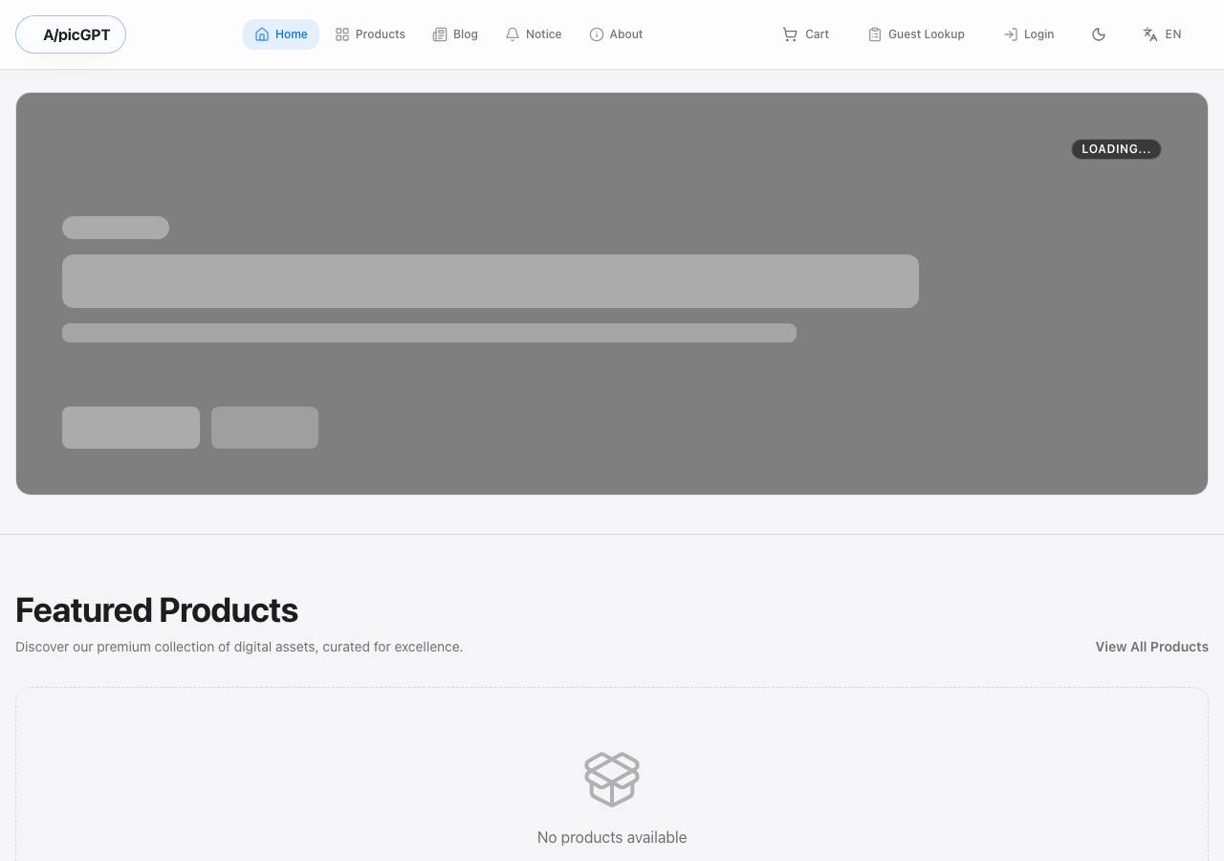Click the About info nav item
Screen dimensions: 1224x861
point(616,34)
